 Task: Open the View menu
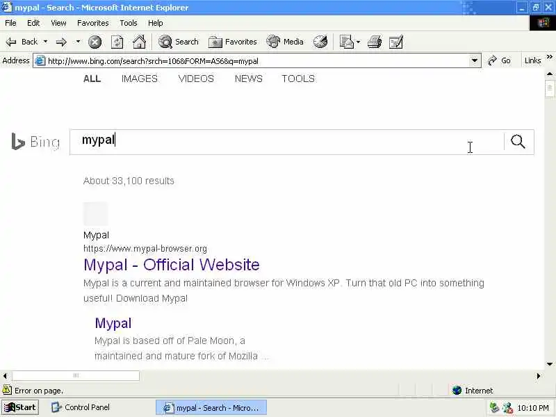(58, 23)
